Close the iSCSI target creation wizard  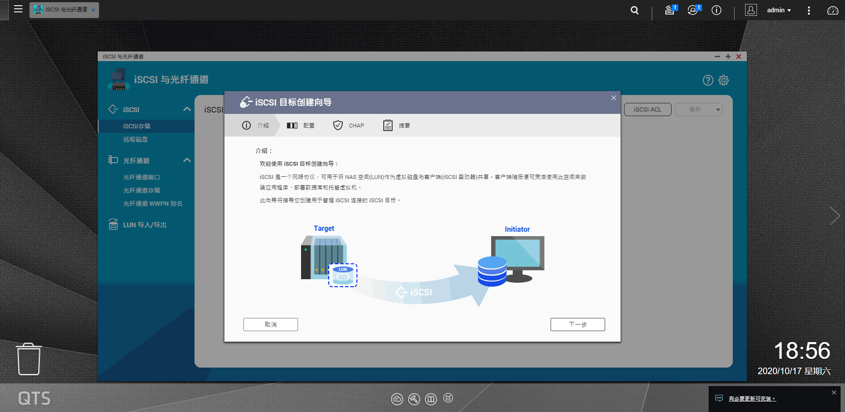click(x=614, y=98)
